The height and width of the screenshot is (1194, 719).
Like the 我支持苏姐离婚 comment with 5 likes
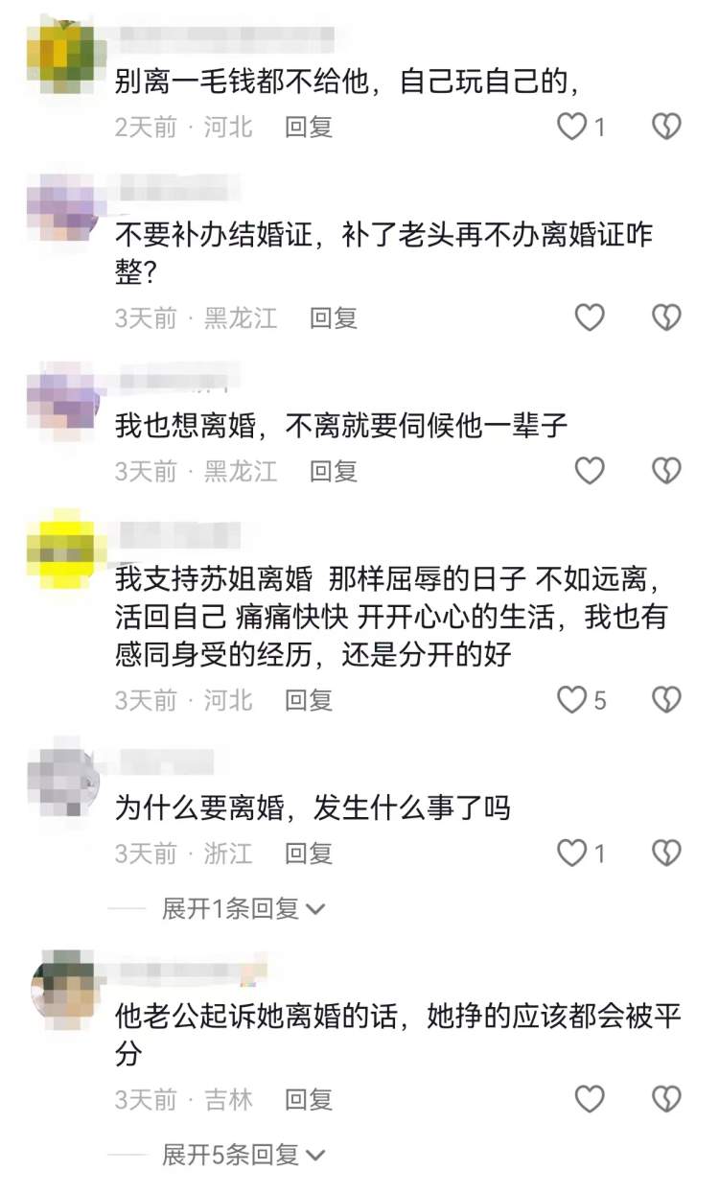click(572, 700)
